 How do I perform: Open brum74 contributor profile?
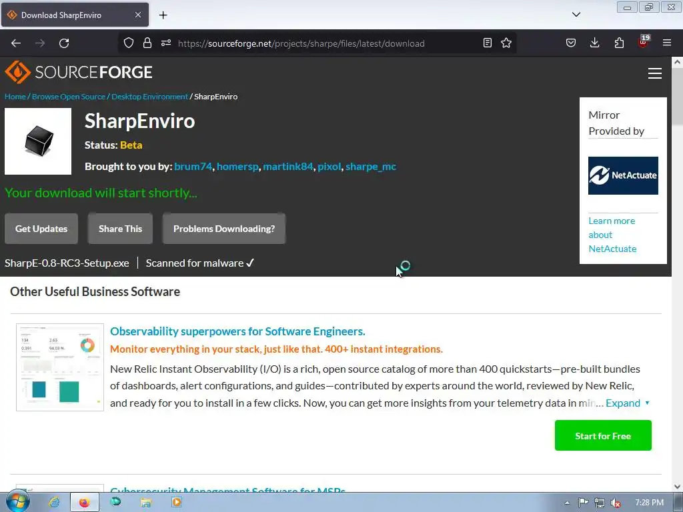coord(193,166)
